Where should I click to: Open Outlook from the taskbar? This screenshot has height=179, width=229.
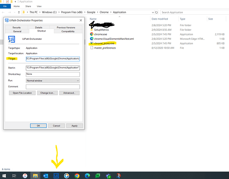click(x=46, y=176)
